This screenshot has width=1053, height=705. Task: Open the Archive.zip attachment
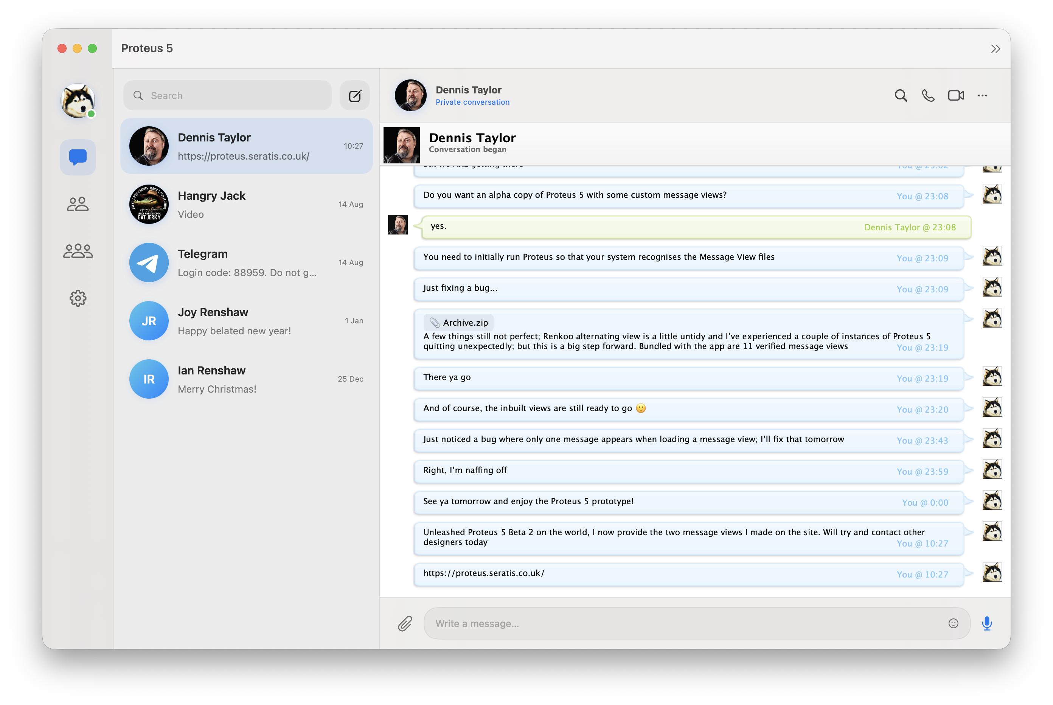click(458, 322)
